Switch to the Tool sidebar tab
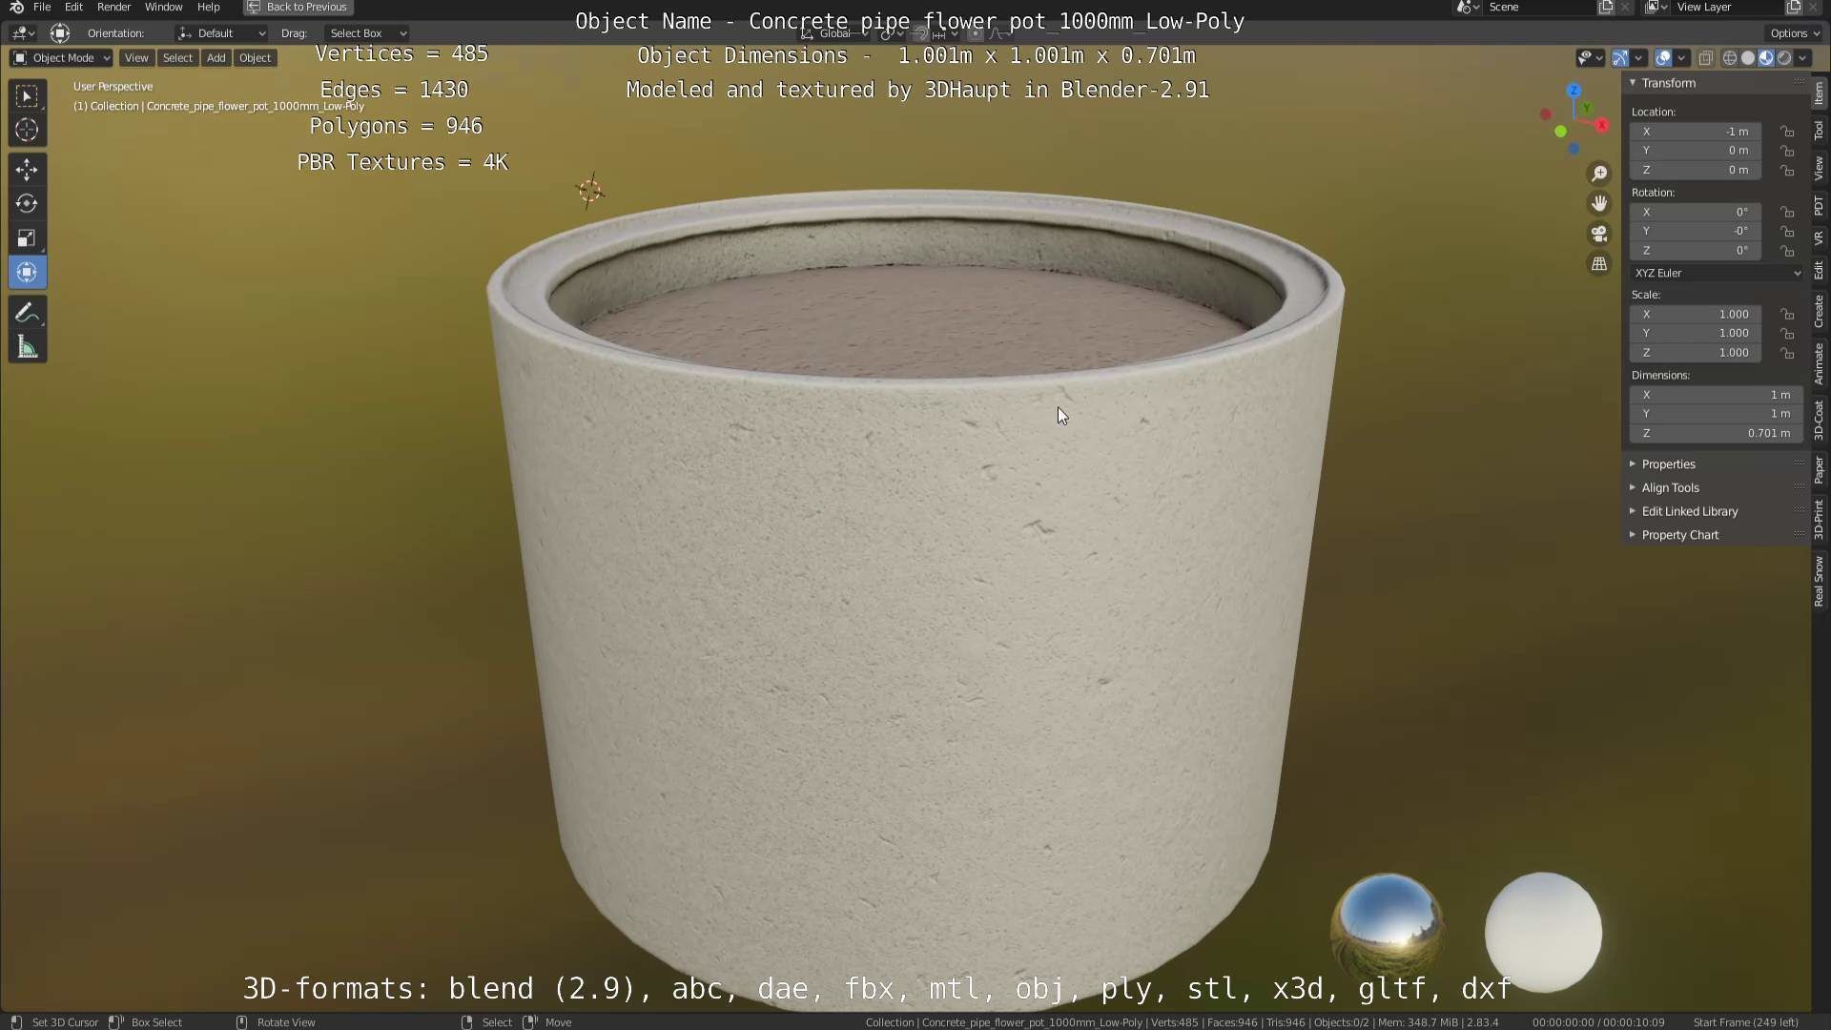The image size is (1831, 1030). point(1820,130)
